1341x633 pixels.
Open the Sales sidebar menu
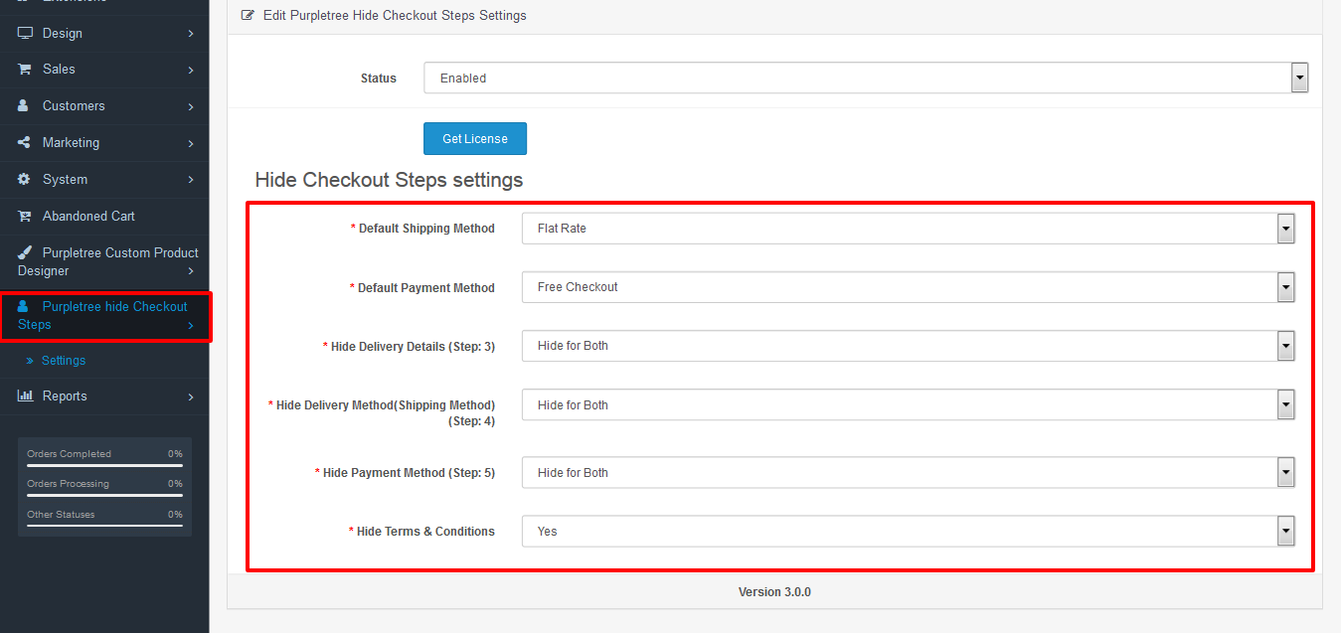(104, 70)
